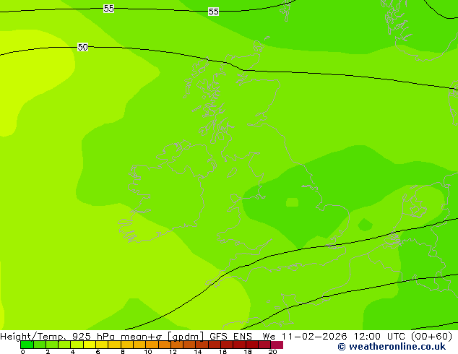
Task: Click the '12:00 UTC' time text
Action: tap(379, 337)
